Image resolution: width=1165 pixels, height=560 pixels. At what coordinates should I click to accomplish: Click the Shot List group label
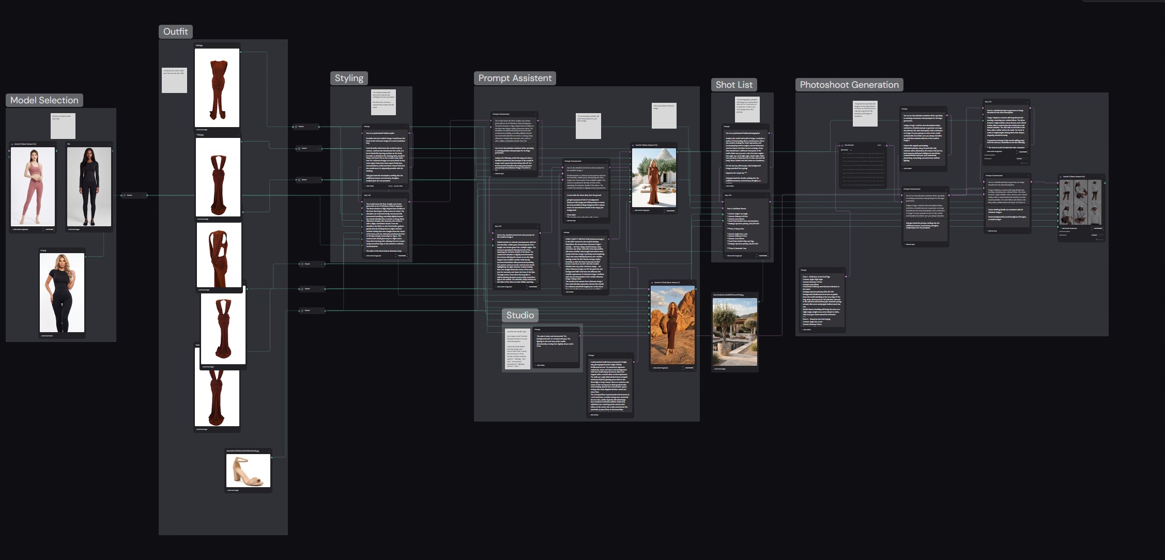(734, 85)
